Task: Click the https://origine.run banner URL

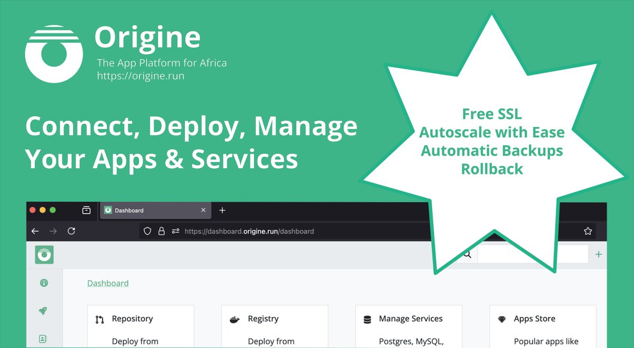Action: click(141, 76)
